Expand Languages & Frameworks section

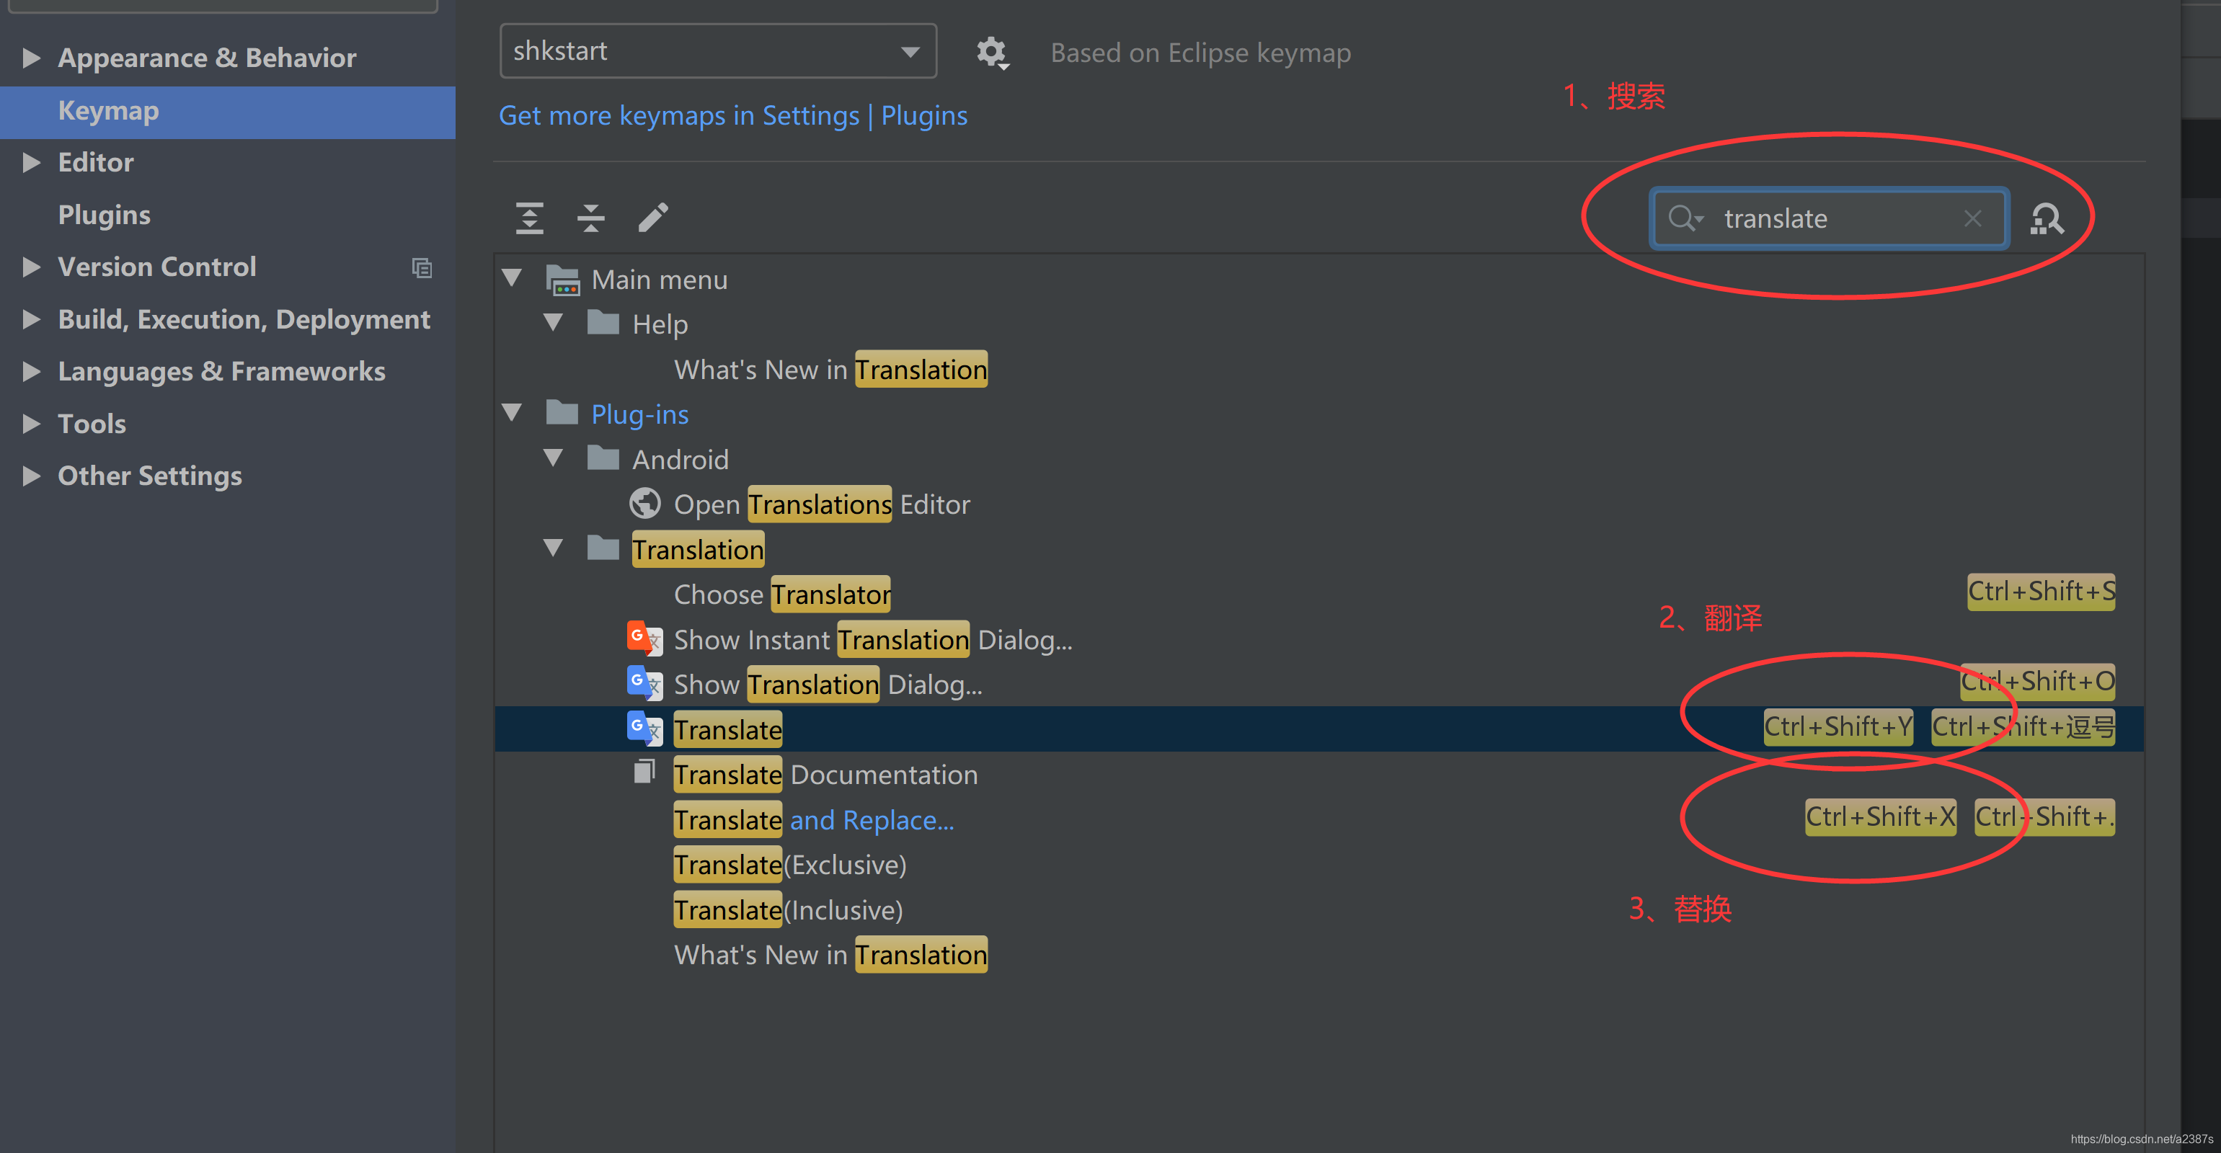(x=32, y=371)
